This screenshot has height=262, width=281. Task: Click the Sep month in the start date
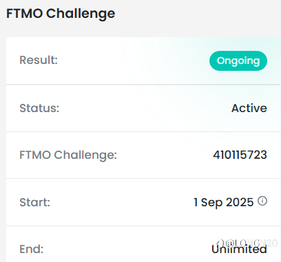211,203
